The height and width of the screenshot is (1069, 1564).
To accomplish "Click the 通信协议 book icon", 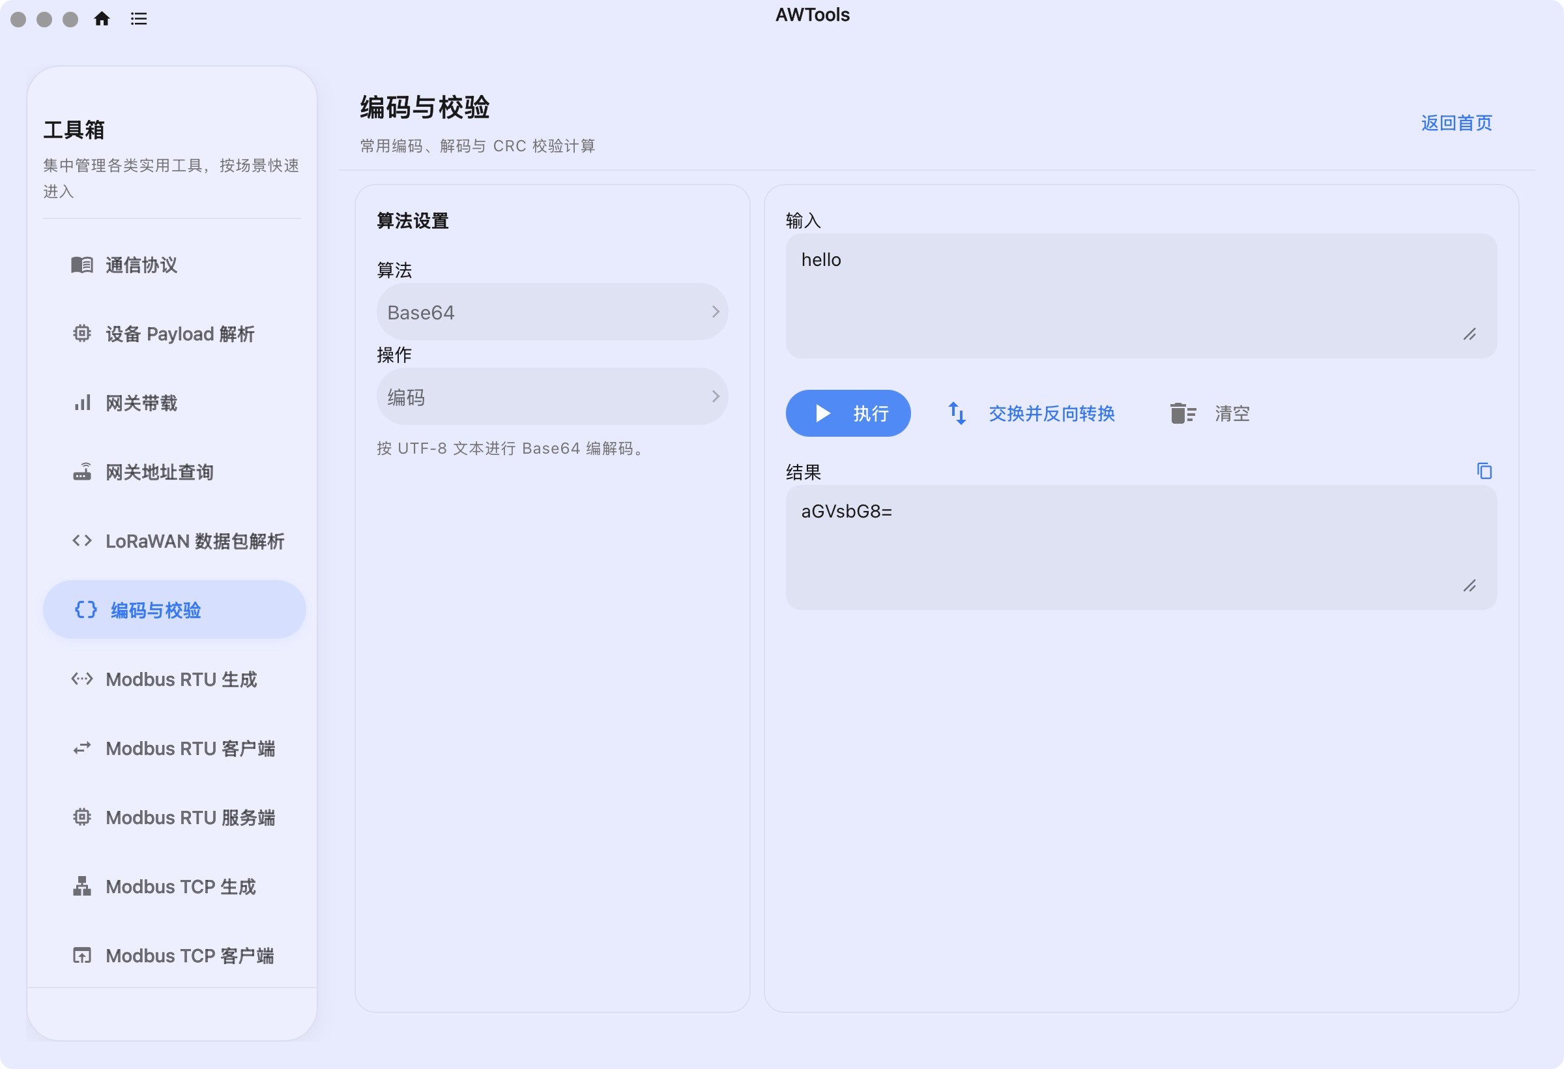I will coord(82,265).
